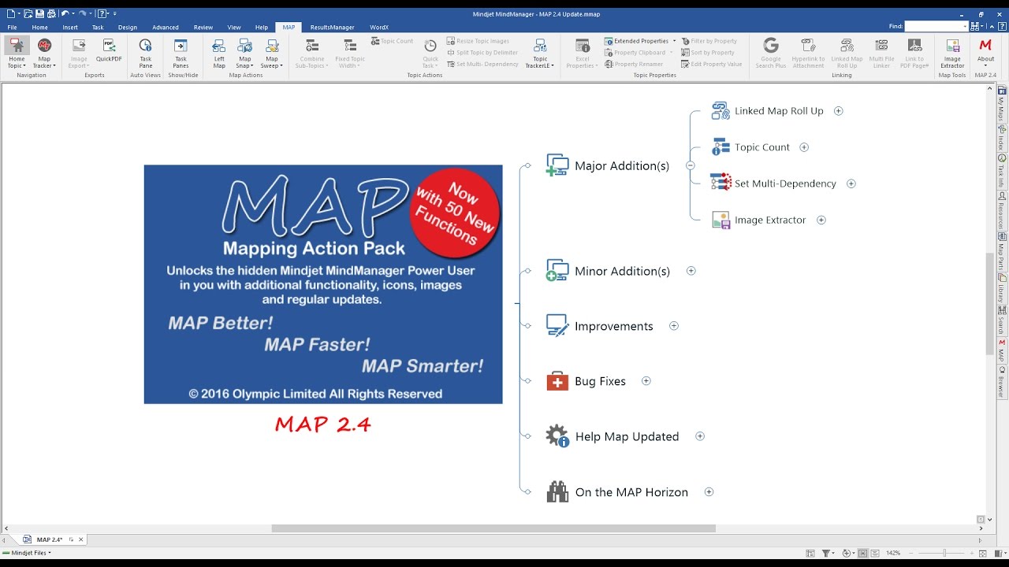
Task: Open the Map Sweep tool
Action: (x=272, y=53)
